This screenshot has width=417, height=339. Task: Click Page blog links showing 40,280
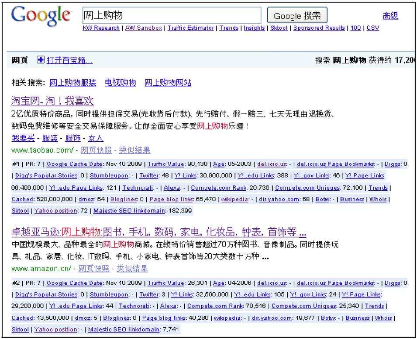tap(164, 318)
